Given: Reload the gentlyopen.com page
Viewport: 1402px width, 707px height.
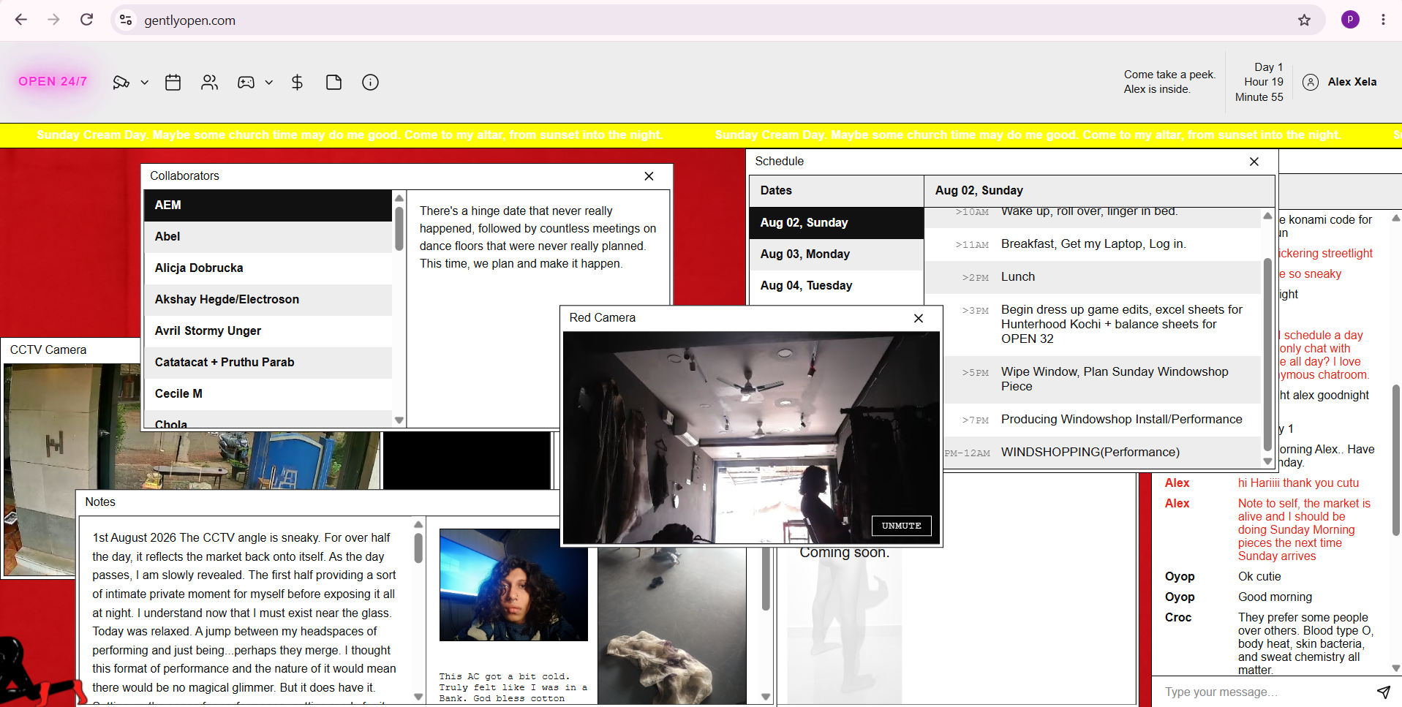Looking at the screenshot, I should tap(86, 20).
